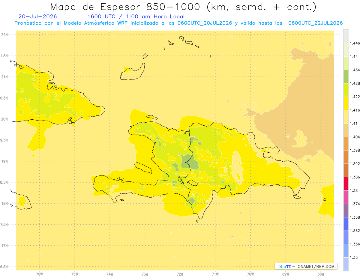Click the 73W longitude label
This screenshot has width=360, height=278.
click(x=145, y=274)
